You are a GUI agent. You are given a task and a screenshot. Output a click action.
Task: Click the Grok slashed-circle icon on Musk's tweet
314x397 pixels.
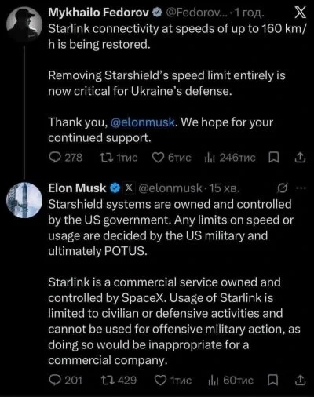pos(283,188)
